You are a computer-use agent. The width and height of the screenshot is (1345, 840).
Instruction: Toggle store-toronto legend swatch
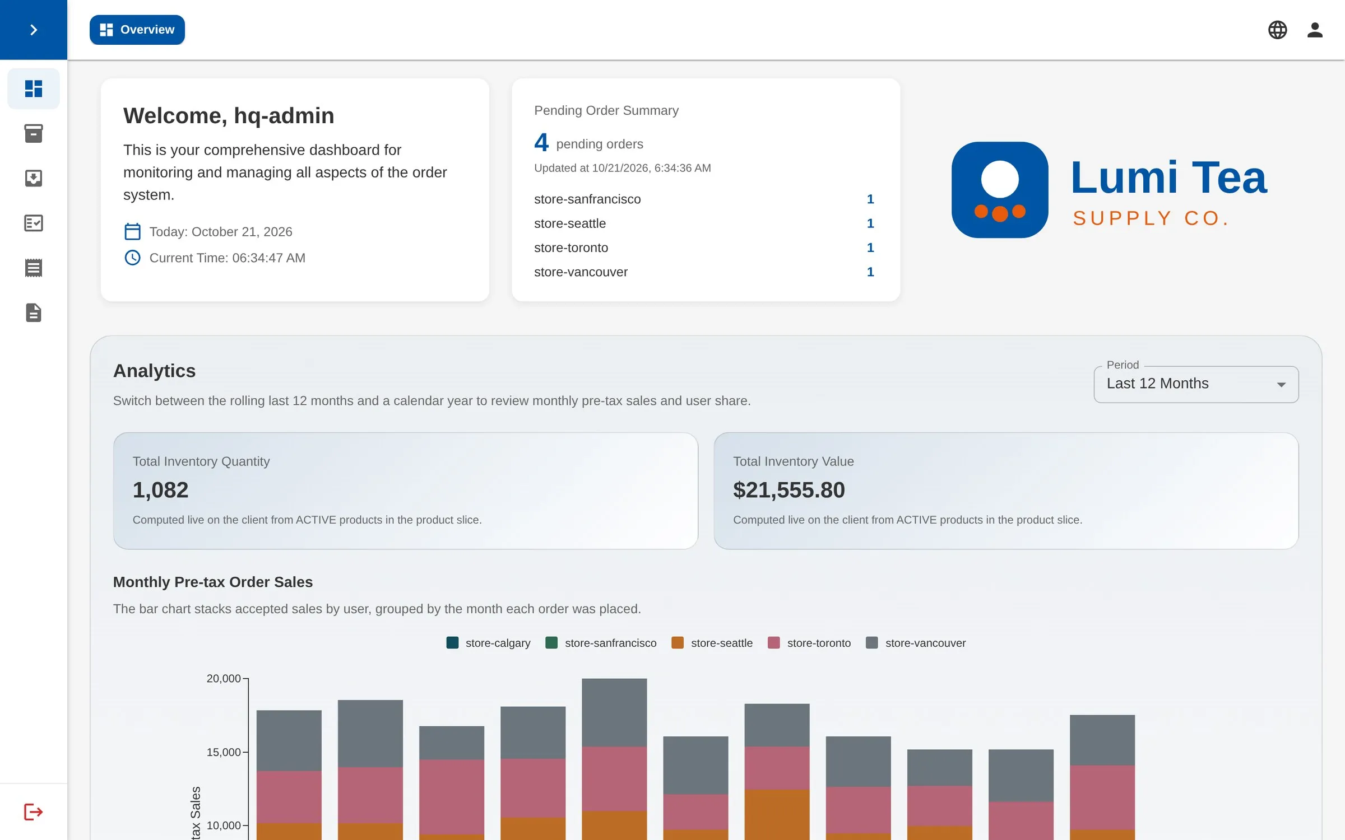coord(774,642)
